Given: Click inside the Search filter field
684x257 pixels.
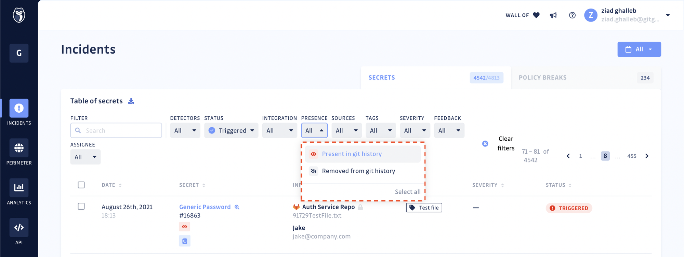Looking at the screenshot, I should click(116, 130).
